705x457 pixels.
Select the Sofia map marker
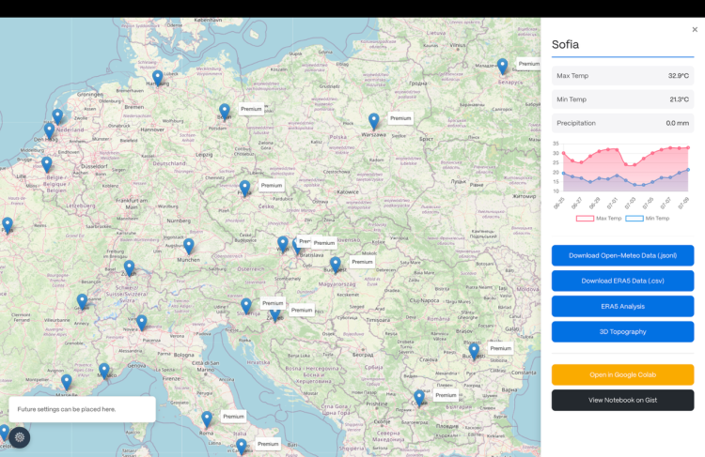[x=419, y=398]
